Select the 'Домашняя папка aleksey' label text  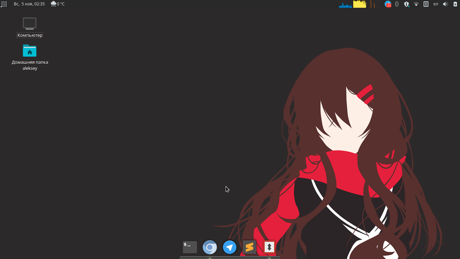[30, 65]
